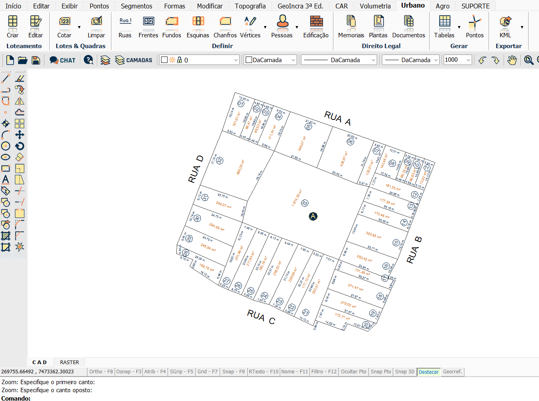Toggle Osnap - F3 in status bar
This screenshot has height=401, width=539.
pyautogui.click(x=128, y=372)
